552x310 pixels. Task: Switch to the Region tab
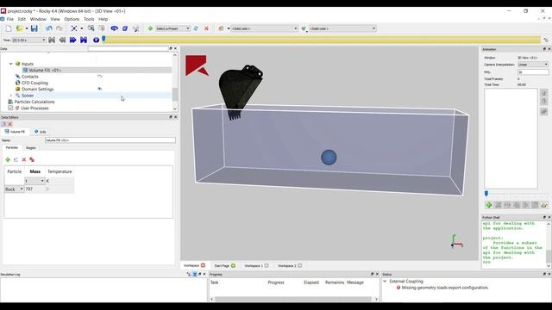click(31, 147)
